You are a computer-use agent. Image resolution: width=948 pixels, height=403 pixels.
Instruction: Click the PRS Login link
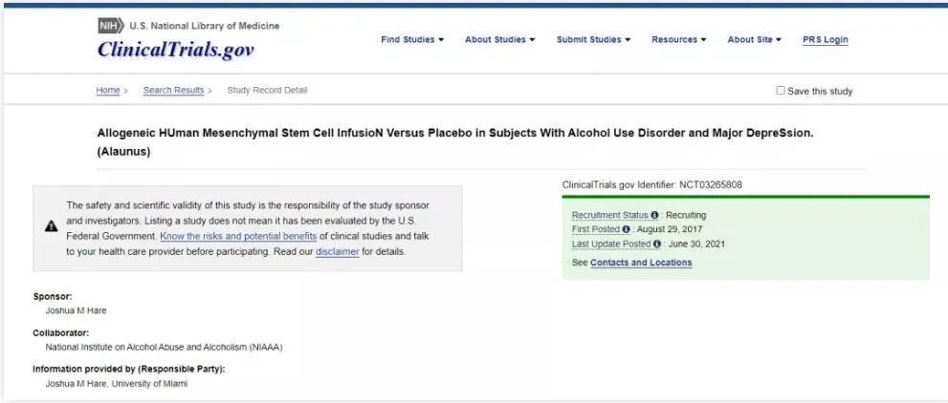click(x=825, y=40)
